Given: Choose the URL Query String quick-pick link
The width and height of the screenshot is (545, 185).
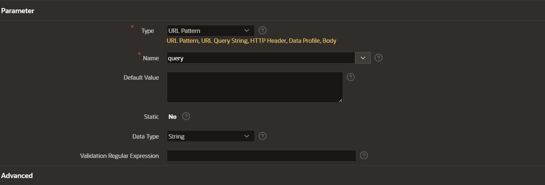Looking at the screenshot, I should click(224, 41).
